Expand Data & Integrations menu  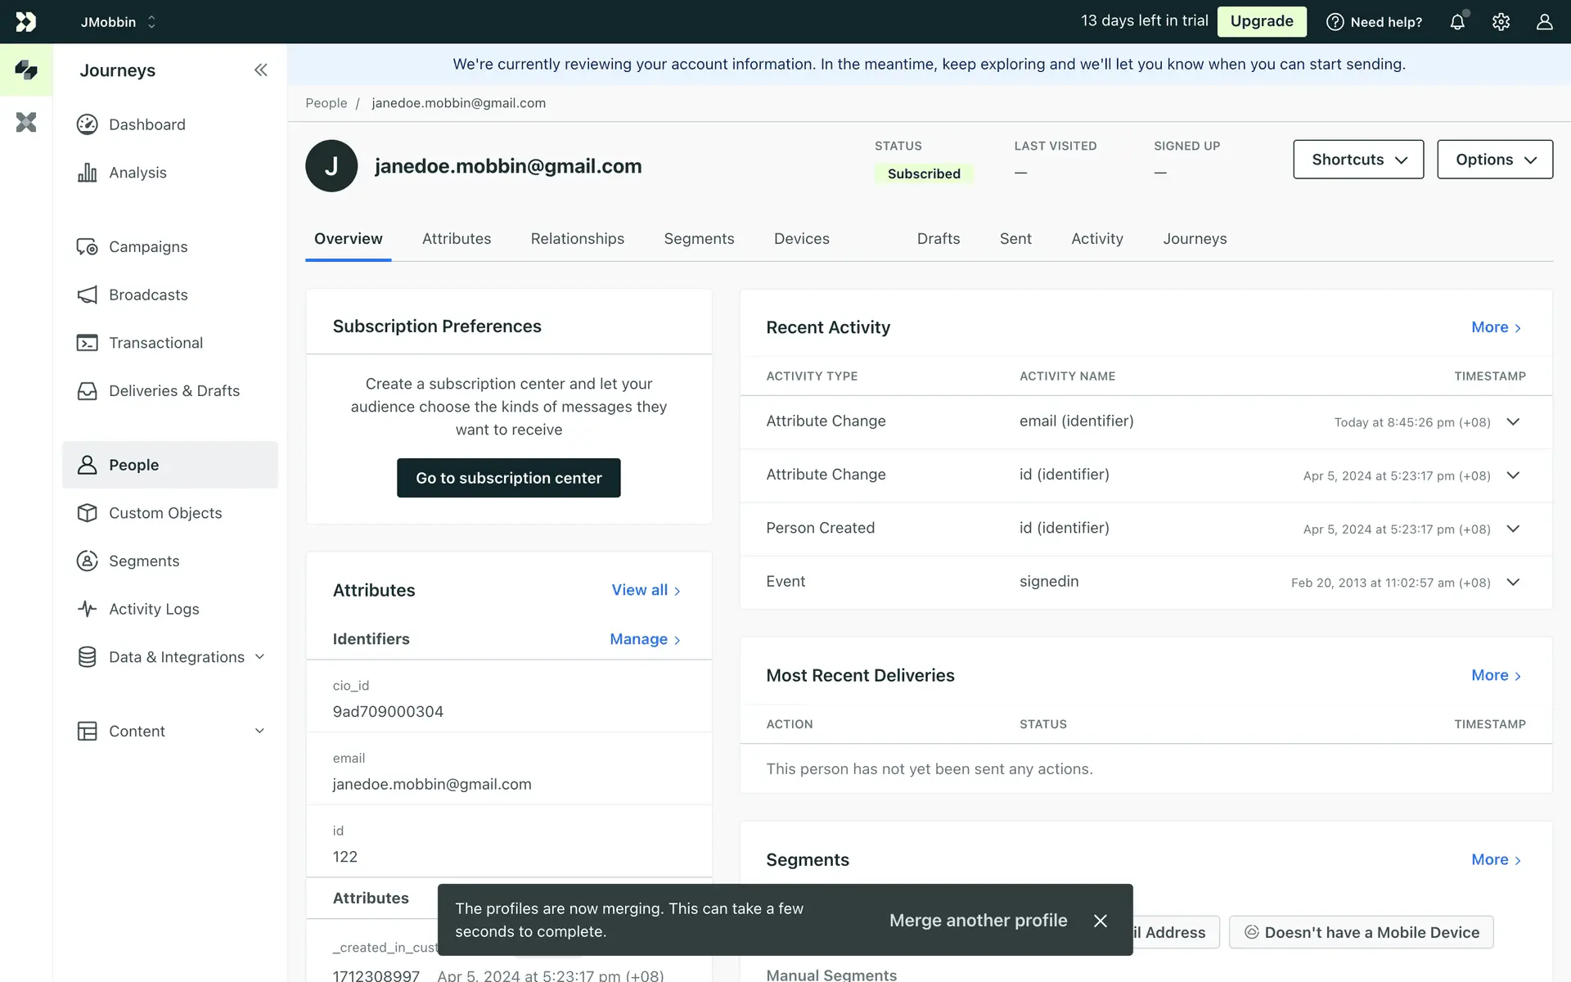(x=176, y=657)
